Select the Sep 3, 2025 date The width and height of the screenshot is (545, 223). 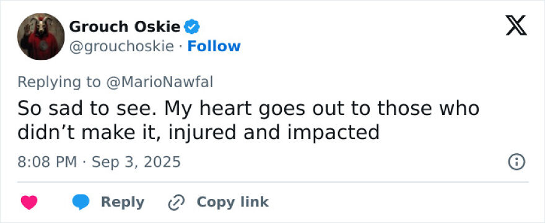point(136,162)
